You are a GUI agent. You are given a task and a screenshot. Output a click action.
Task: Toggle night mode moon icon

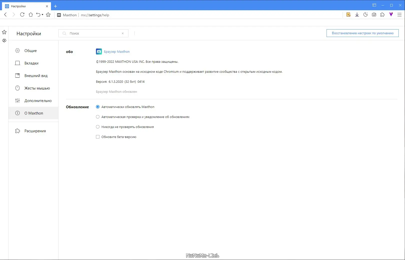click(x=366, y=15)
